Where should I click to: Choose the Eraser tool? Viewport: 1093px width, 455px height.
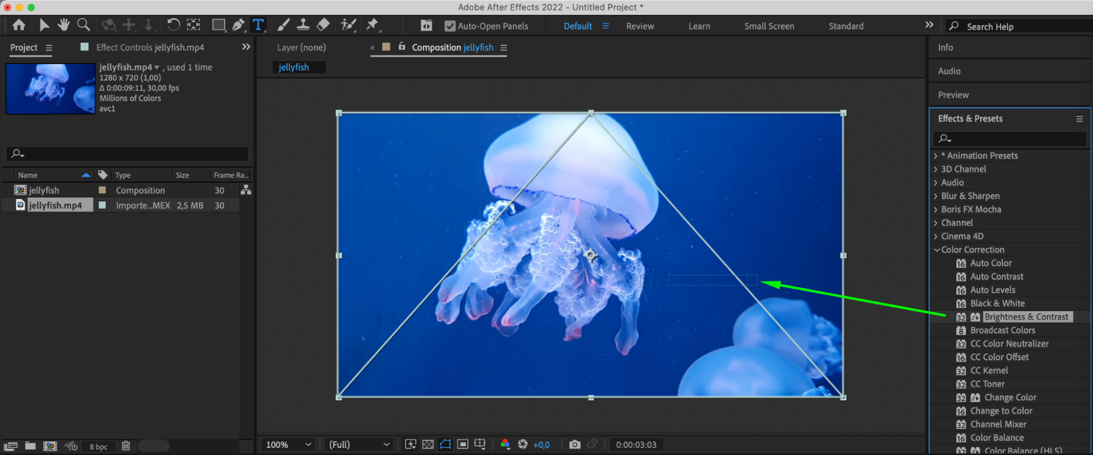point(323,25)
